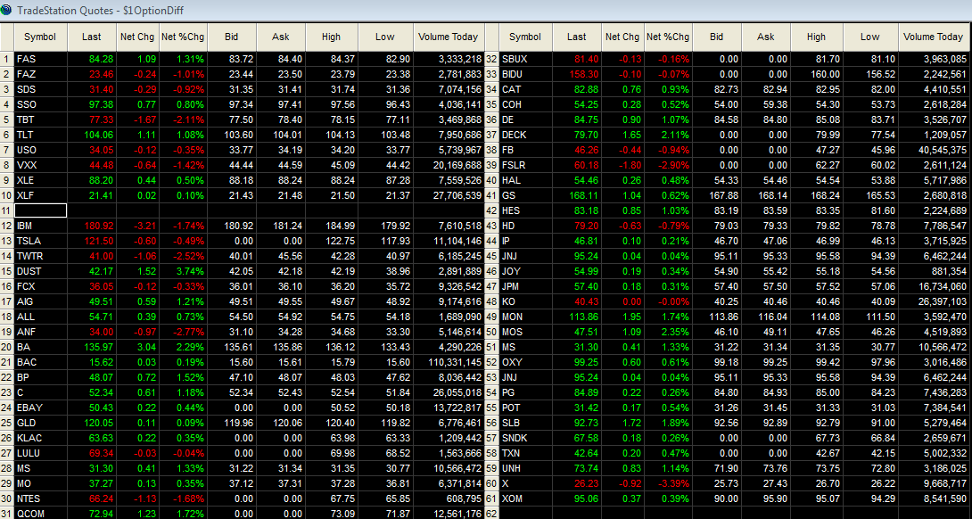Click Low header above 82.90
The height and width of the screenshot is (519, 972).
385,37
